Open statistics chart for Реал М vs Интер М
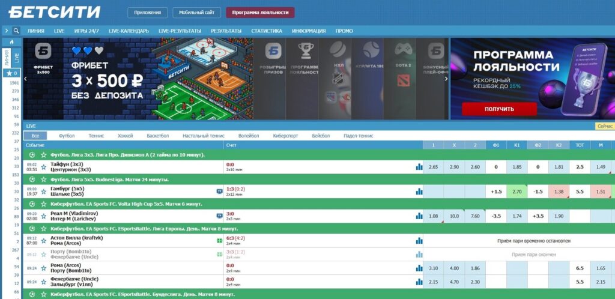The height and width of the screenshot is (299, 615). 419,216
